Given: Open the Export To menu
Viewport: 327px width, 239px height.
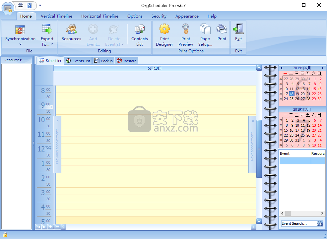Looking at the screenshot, I should click(x=47, y=35).
